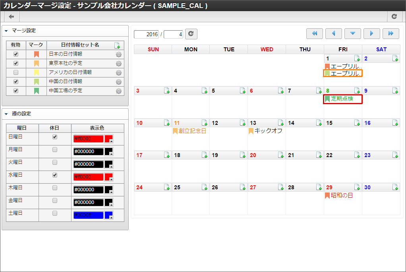The height and width of the screenshot is (272, 406).
Task: Click the back arrow in the top toolbar
Action: pos(12,16)
